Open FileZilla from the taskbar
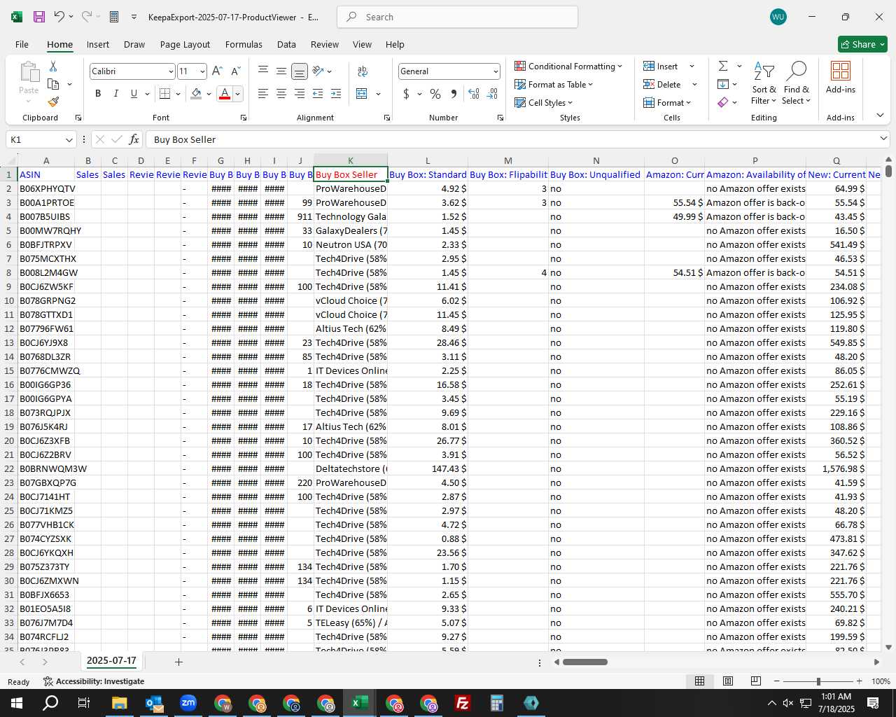Image resolution: width=896 pixels, height=717 pixels. click(463, 703)
